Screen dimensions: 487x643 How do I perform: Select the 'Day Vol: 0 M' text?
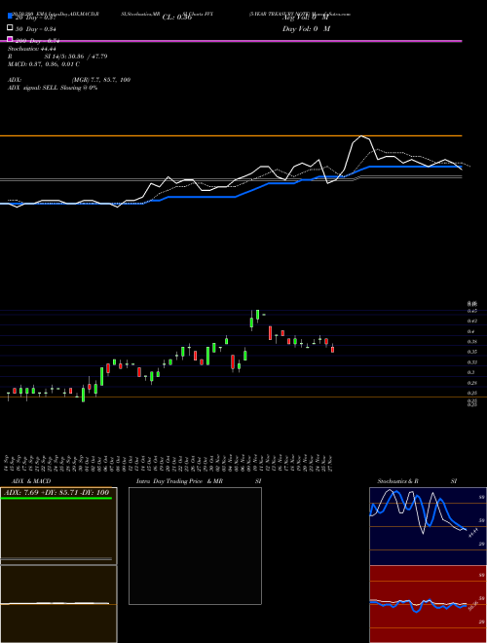pyautogui.click(x=306, y=29)
